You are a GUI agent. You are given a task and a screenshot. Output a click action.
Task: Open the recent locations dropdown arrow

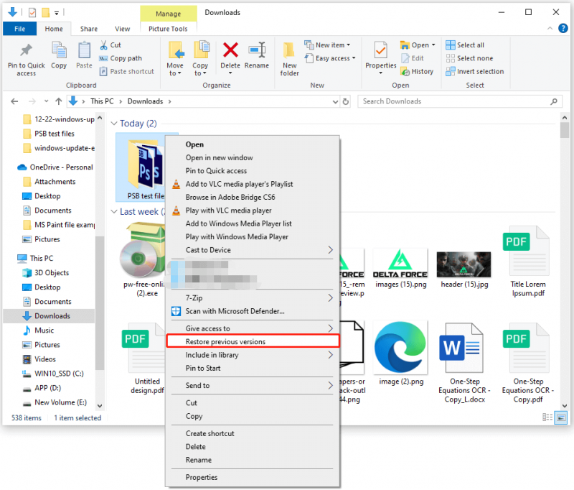[46, 101]
